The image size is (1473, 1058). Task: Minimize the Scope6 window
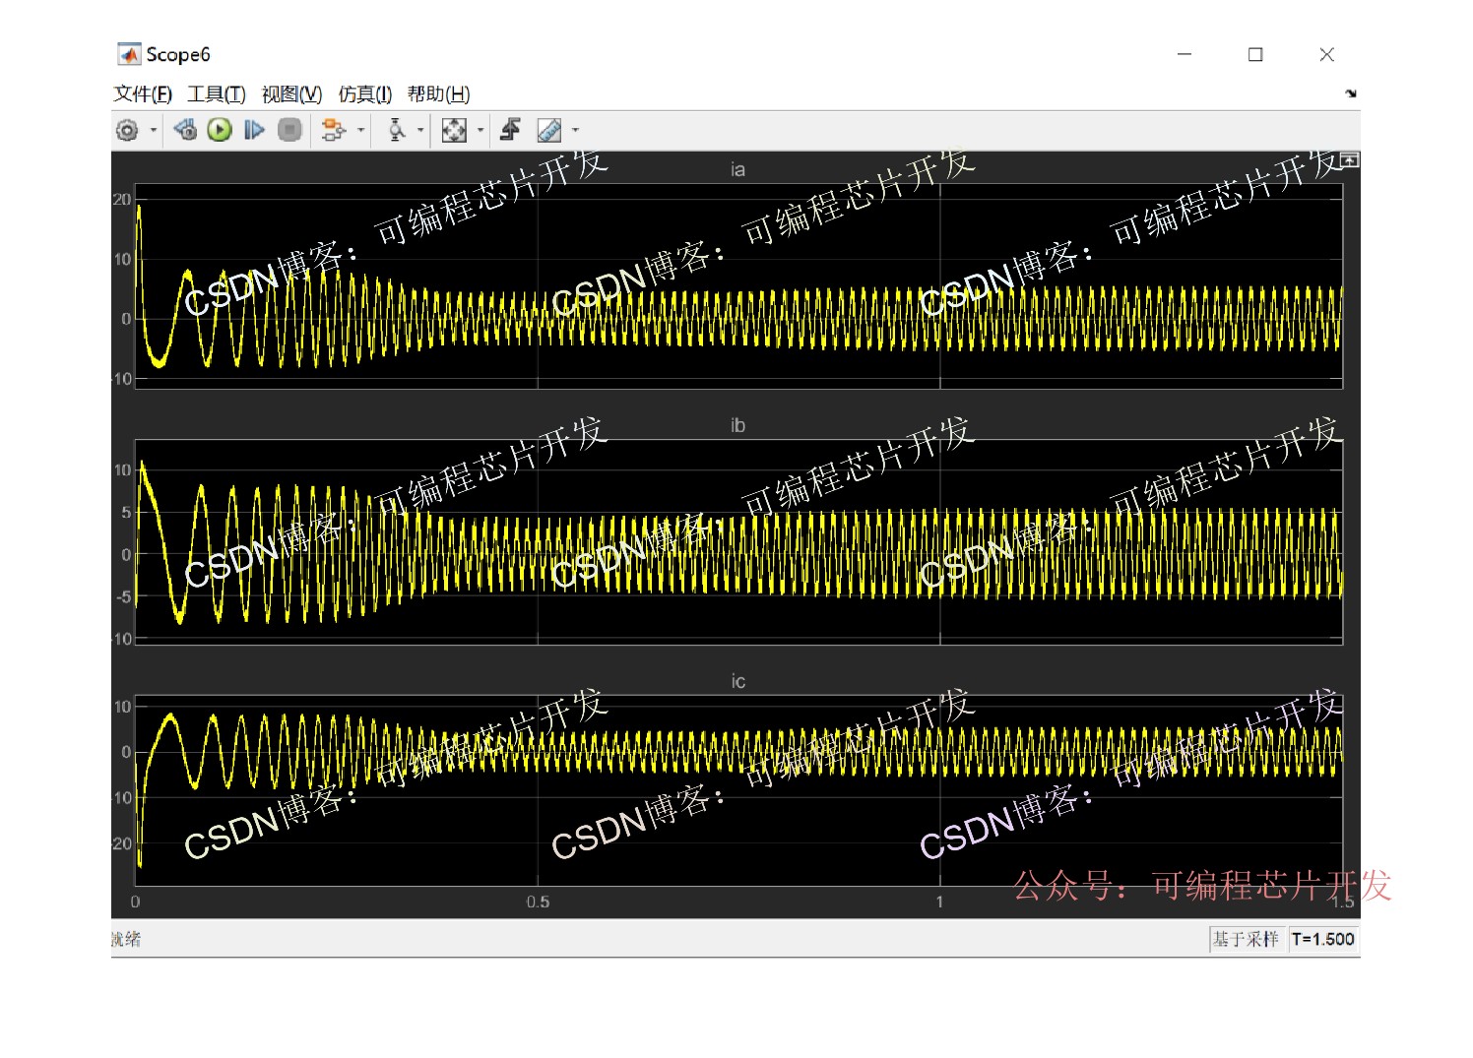pyautogui.click(x=1185, y=54)
